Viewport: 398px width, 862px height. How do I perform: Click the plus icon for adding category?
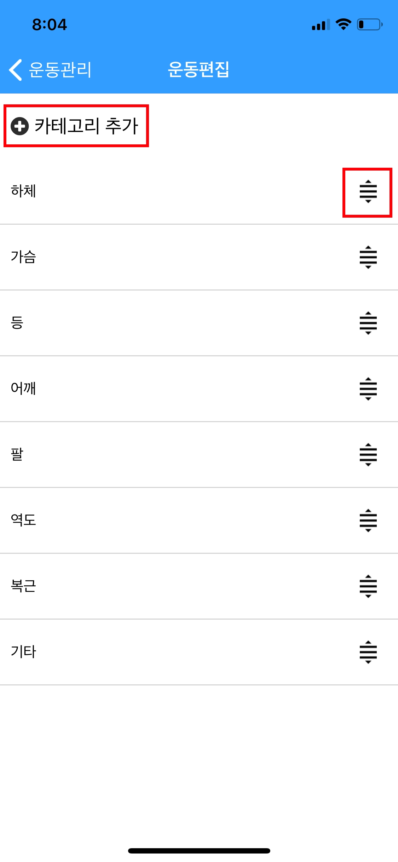pos(20,126)
